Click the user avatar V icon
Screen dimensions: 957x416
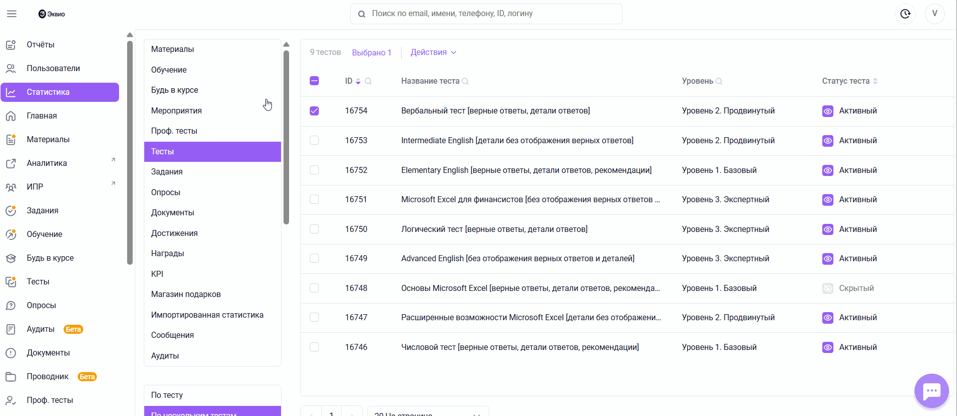934,14
